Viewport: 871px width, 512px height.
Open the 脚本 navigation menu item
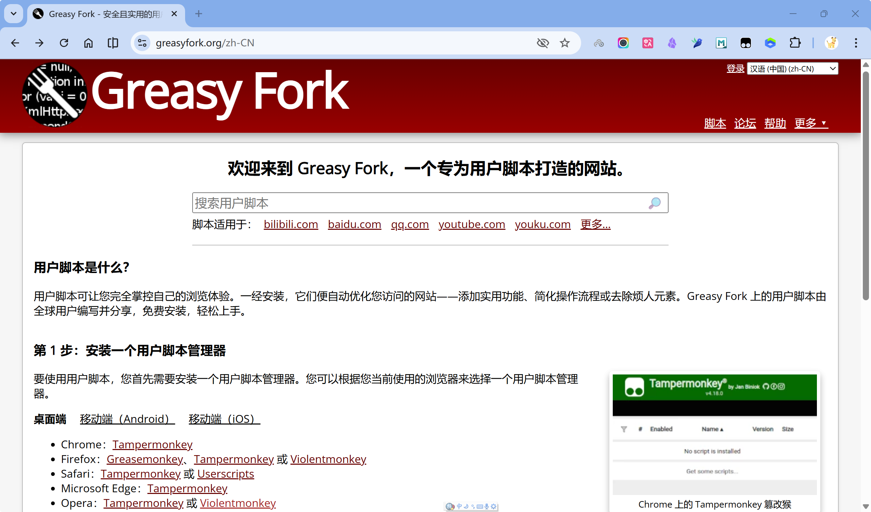click(715, 123)
